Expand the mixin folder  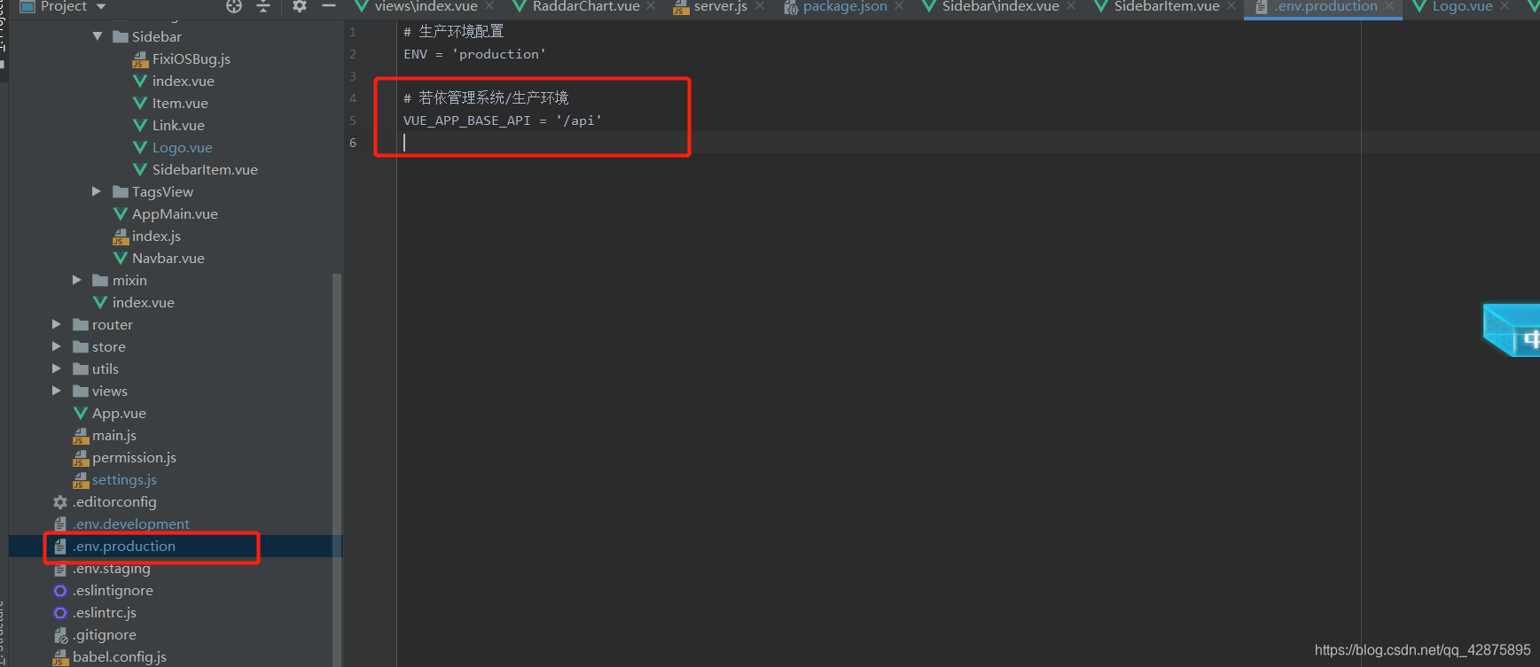click(x=77, y=280)
